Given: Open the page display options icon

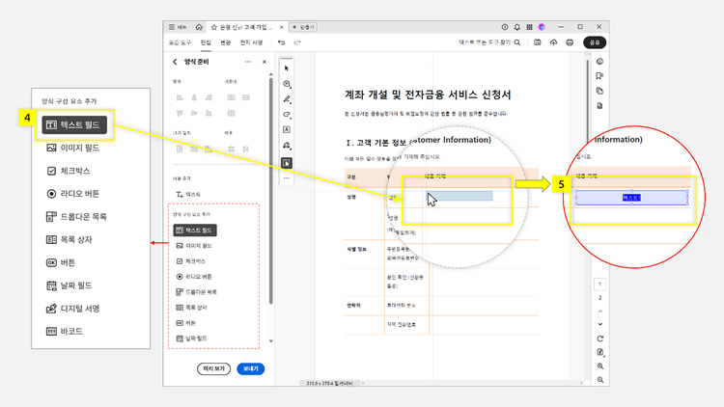Looking at the screenshot, I should pyautogui.click(x=600, y=353).
